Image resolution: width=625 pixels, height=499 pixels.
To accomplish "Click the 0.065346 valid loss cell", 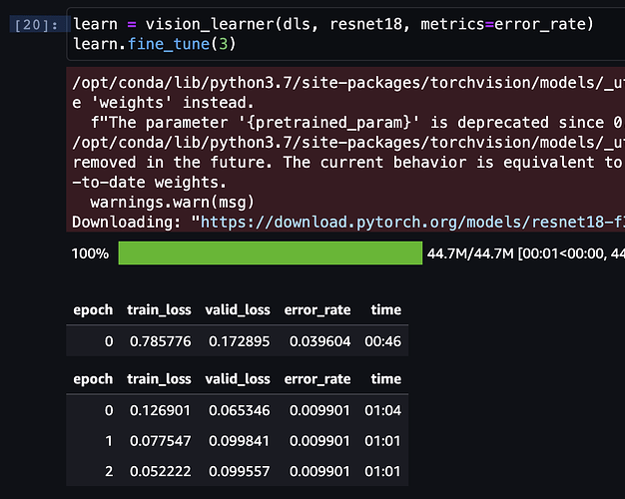I will click(x=239, y=410).
